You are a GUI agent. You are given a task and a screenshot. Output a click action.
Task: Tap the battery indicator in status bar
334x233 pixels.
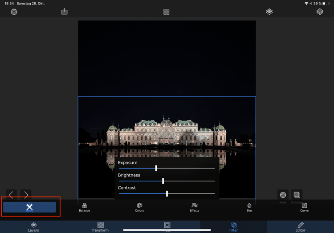tap(326, 4)
